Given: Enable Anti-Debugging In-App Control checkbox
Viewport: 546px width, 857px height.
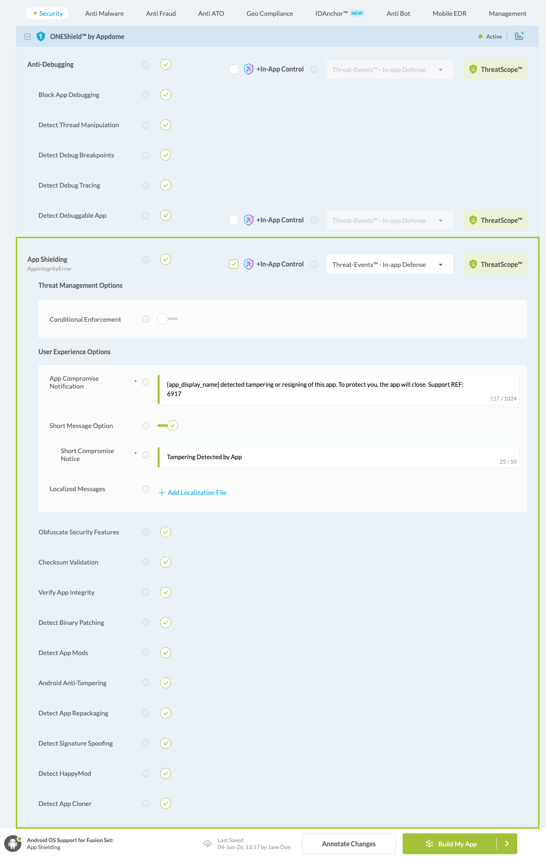Looking at the screenshot, I should (234, 69).
